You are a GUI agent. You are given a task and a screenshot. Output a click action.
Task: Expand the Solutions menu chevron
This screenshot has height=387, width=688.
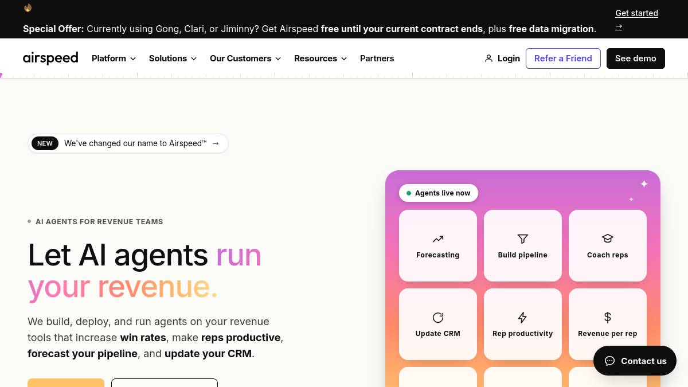(194, 58)
